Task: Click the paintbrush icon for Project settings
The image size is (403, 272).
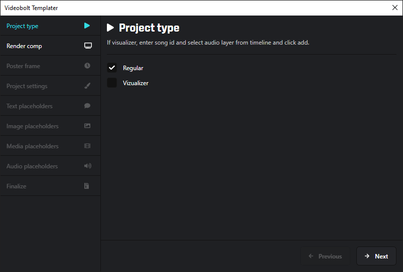Action: click(x=87, y=86)
